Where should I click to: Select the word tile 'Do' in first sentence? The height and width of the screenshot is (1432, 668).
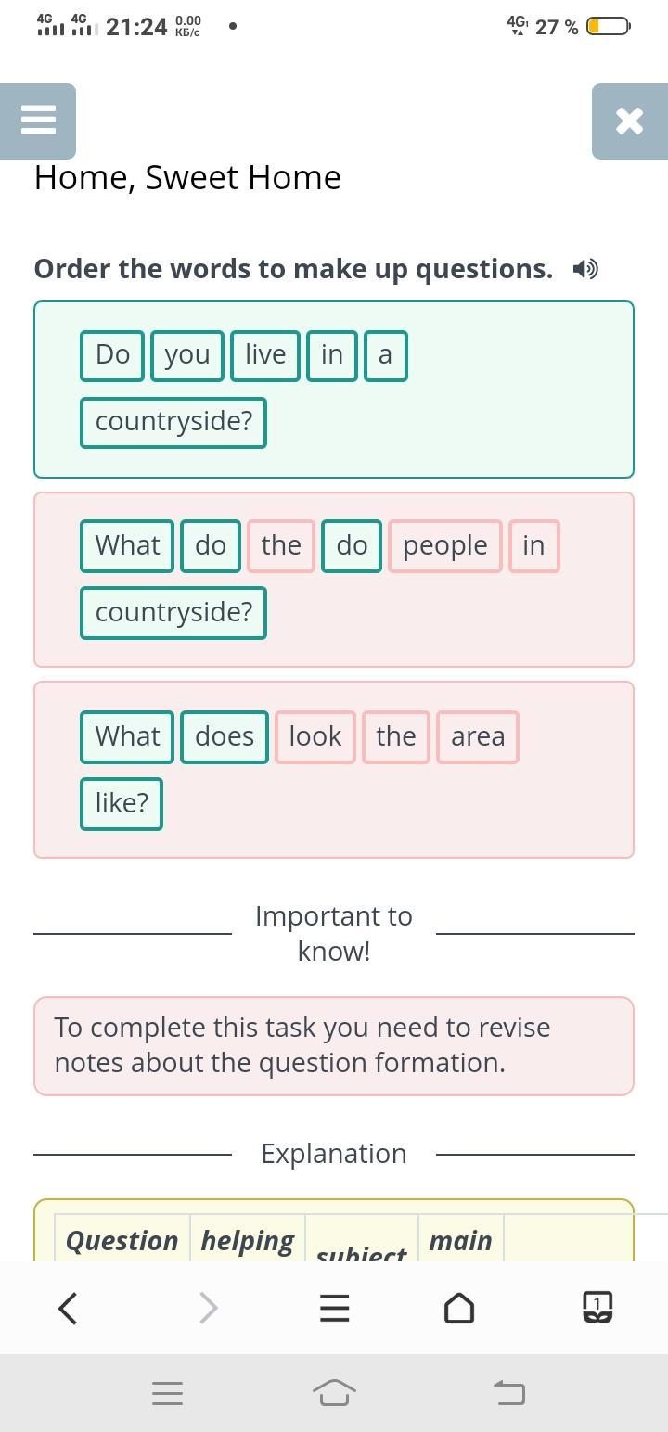(112, 355)
